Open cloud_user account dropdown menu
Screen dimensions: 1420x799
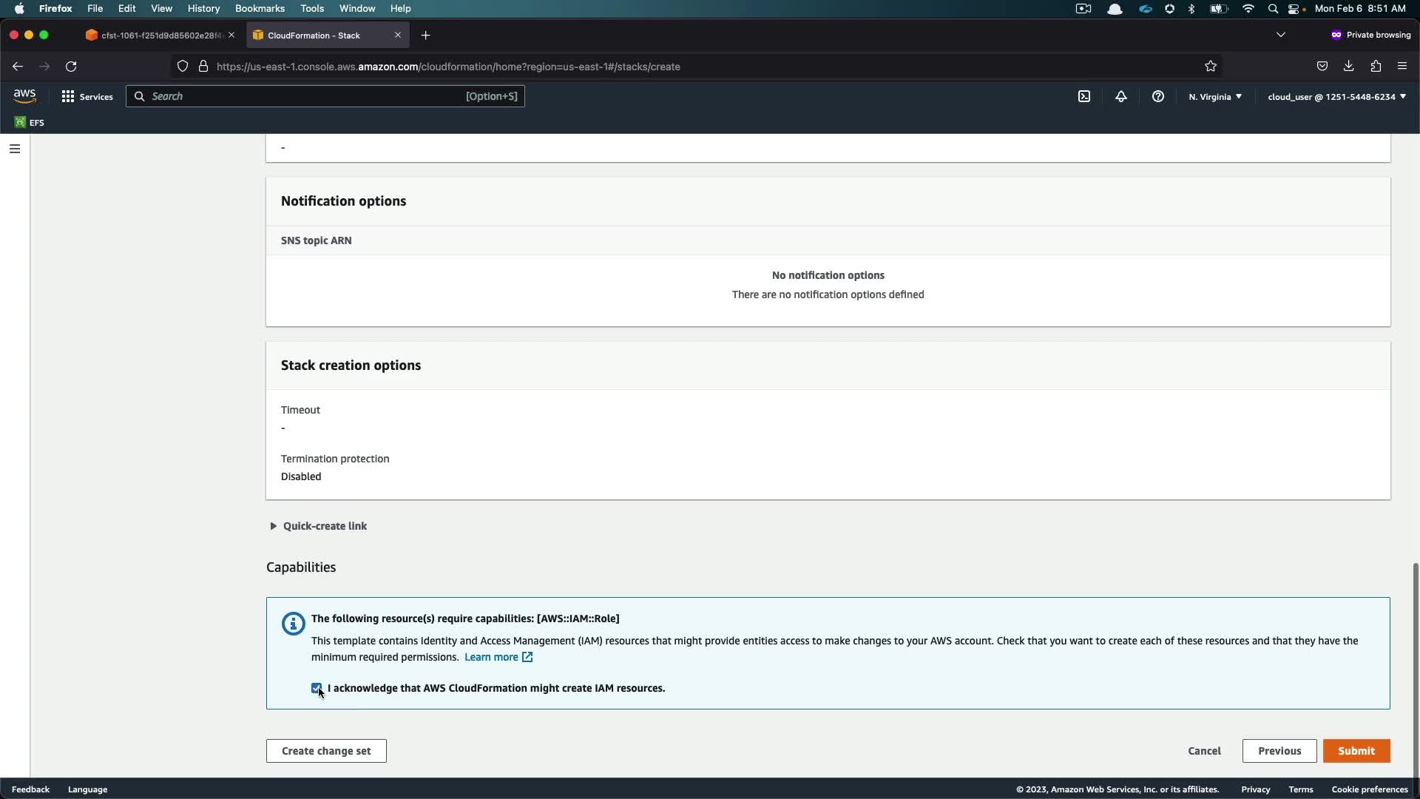(x=1336, y=97)
